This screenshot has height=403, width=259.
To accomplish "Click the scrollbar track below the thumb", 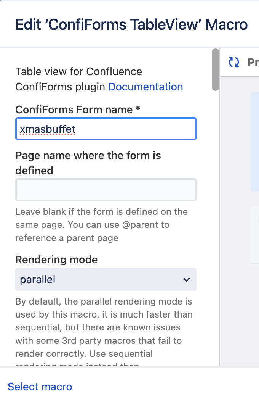I will [x=216, y=229].
